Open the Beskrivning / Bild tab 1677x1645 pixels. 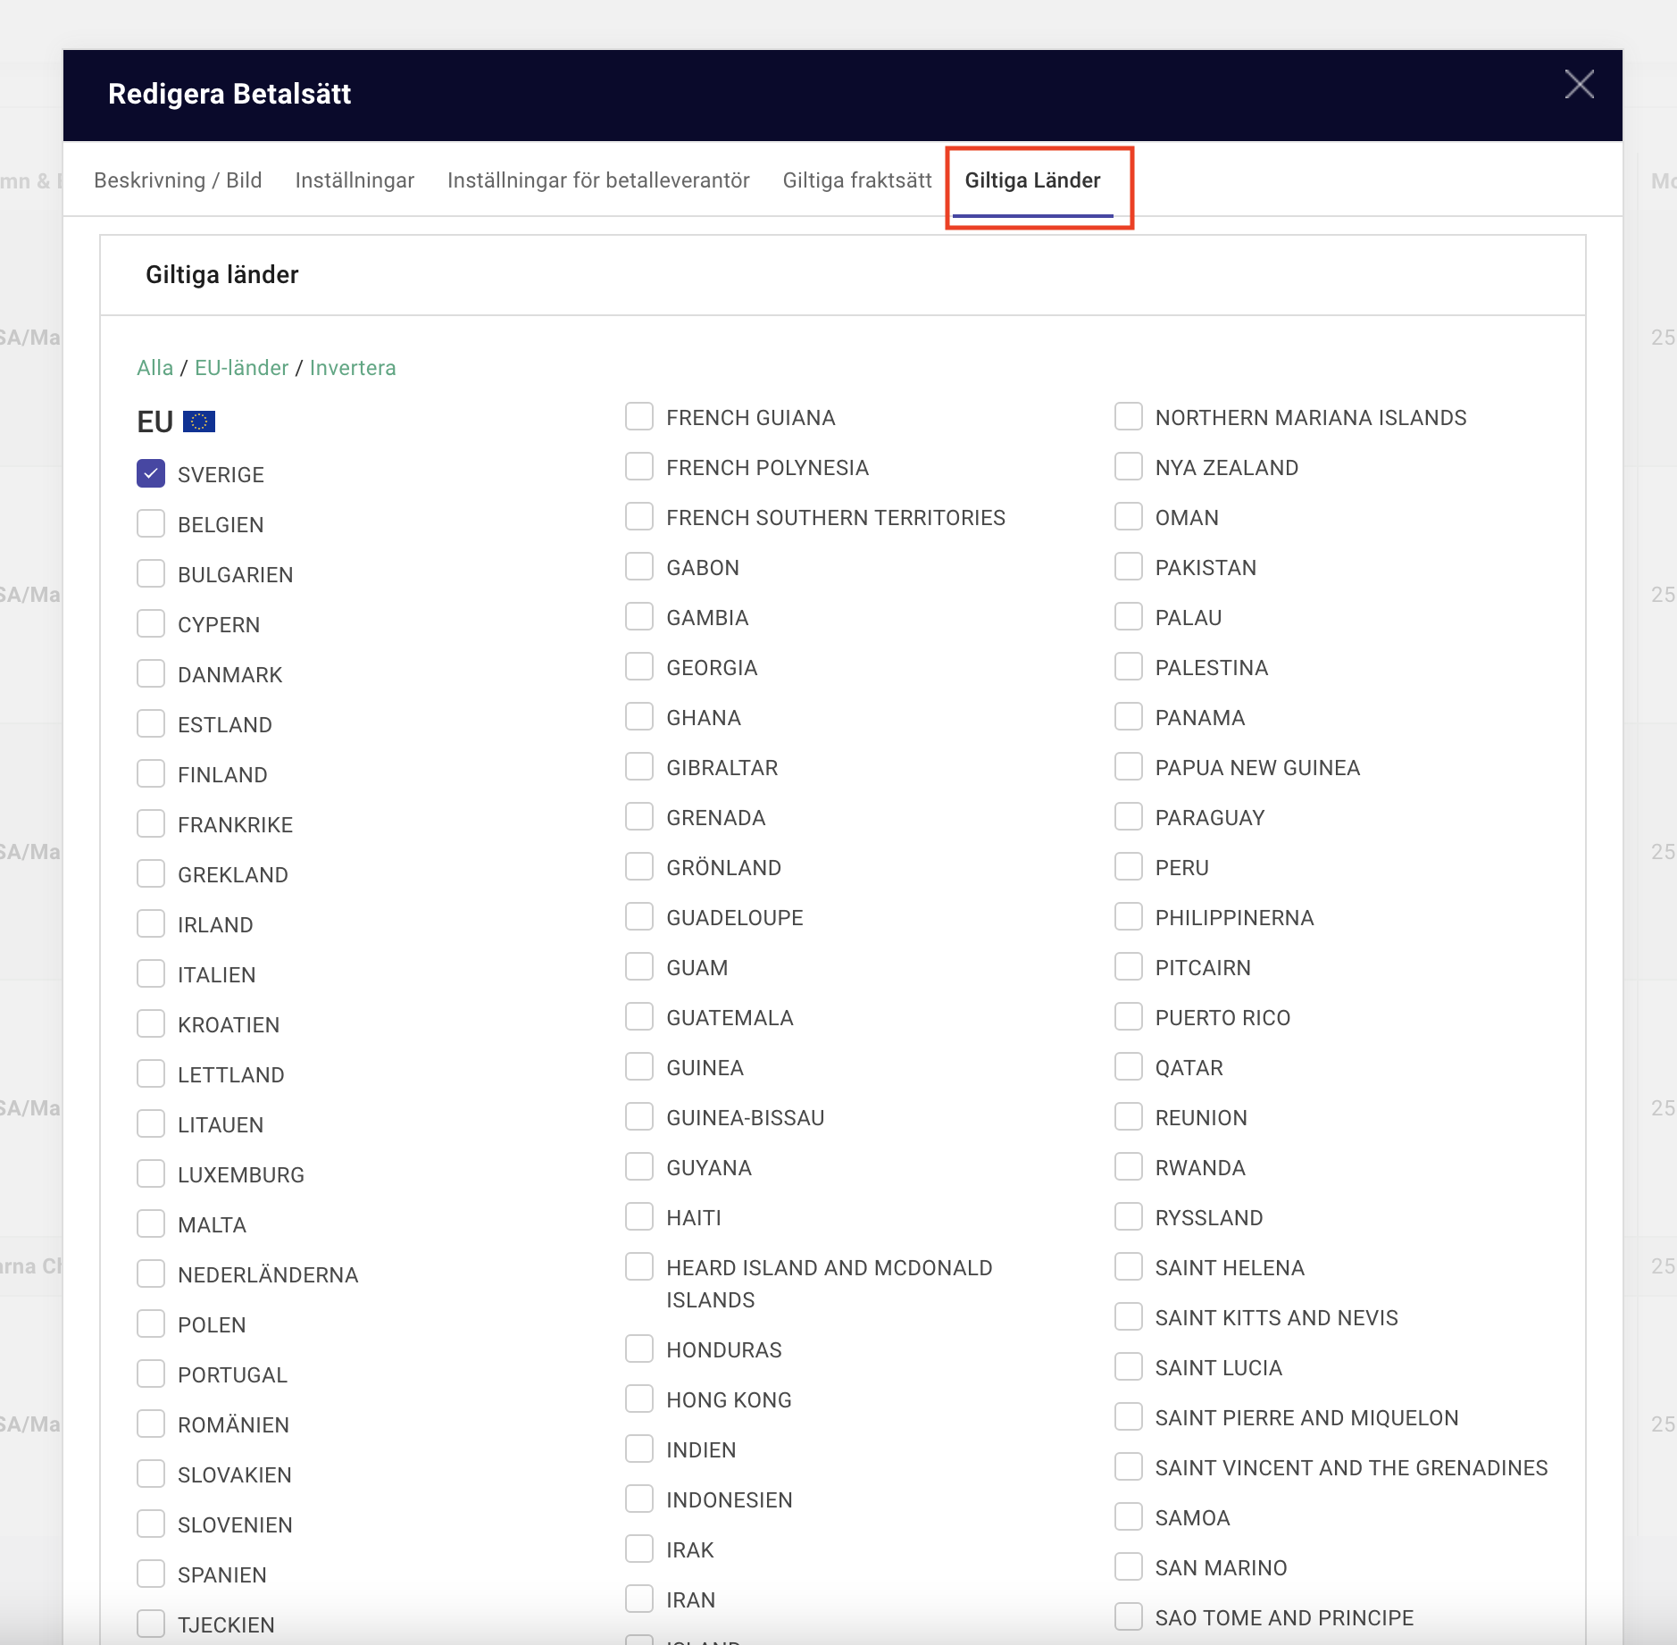click(x=178, y=180)
